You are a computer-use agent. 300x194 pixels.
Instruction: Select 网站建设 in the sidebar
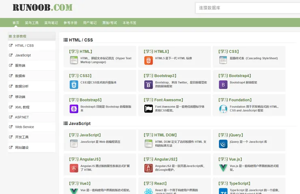(32, 147)
